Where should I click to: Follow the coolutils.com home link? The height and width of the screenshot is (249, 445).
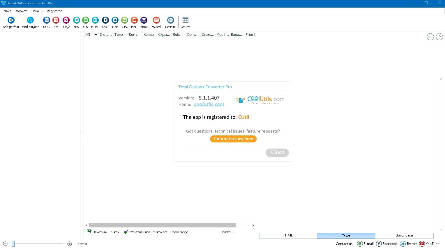[209, 104]
